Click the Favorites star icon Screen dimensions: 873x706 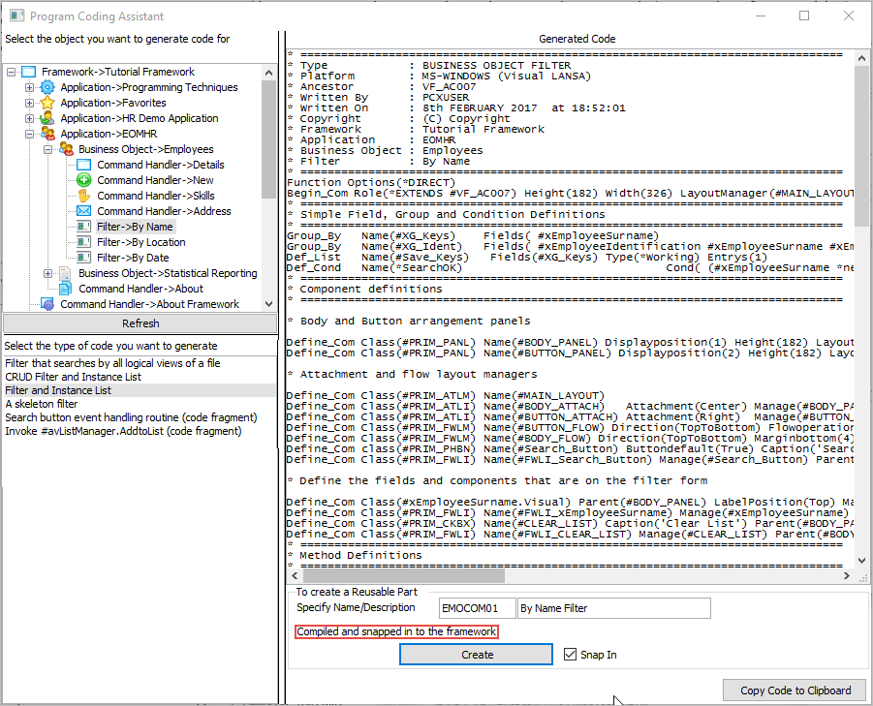(x=47, y=103)
